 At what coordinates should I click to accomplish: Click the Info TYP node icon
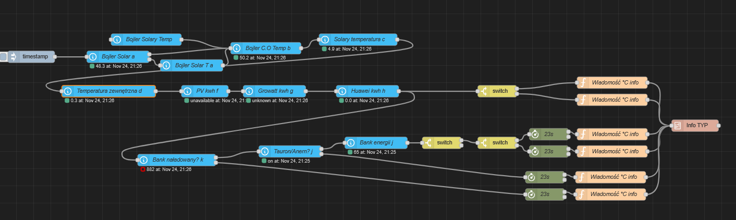(678, 126)
